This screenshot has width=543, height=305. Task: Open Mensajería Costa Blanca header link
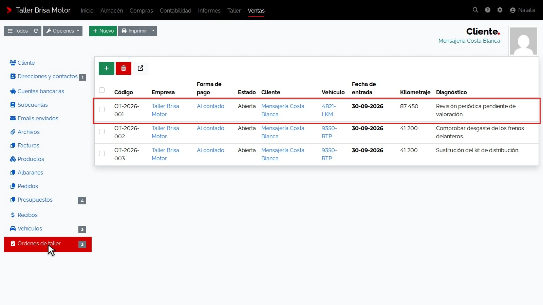(469, 41)
